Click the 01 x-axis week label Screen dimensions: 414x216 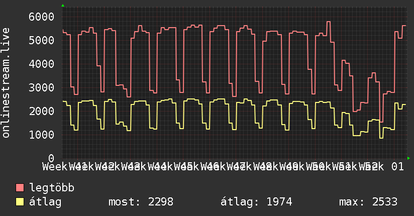coord(397,167)
